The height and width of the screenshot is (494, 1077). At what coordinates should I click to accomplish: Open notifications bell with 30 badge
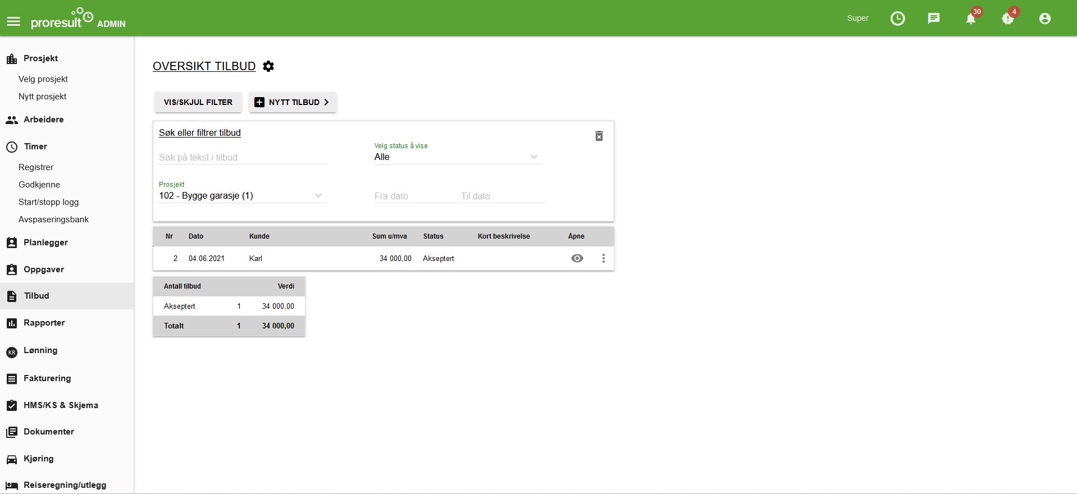tap(971, 19)
